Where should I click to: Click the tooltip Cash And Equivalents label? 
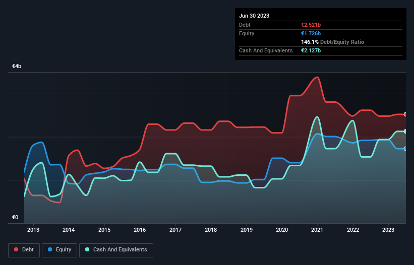266,50
